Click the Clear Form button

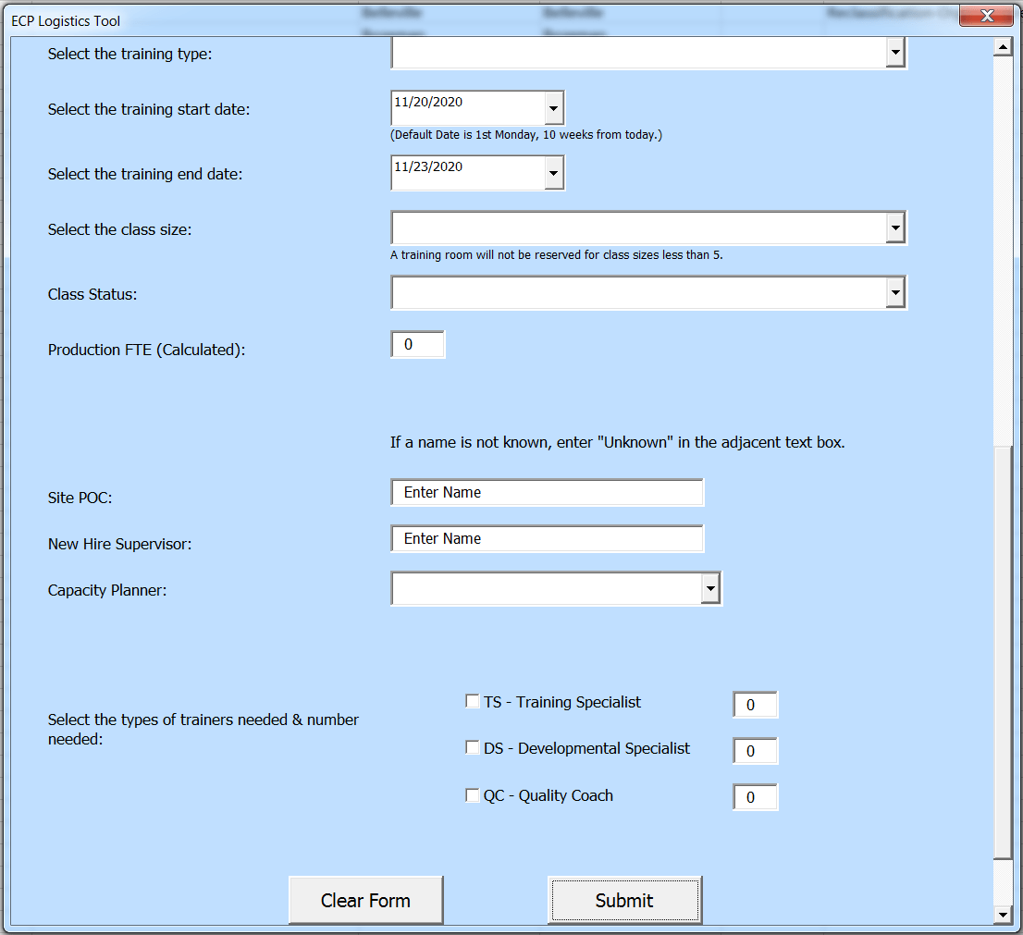[x=365, y=899]
